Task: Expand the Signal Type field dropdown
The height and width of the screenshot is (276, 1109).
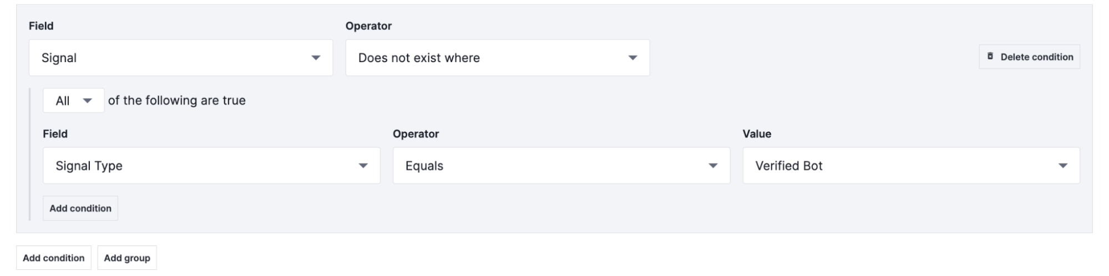Action: (x=211, y=166)
